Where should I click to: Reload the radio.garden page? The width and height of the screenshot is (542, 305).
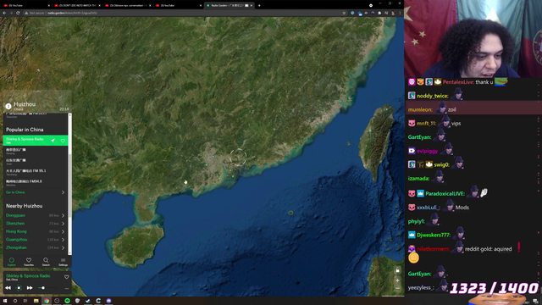18,13
